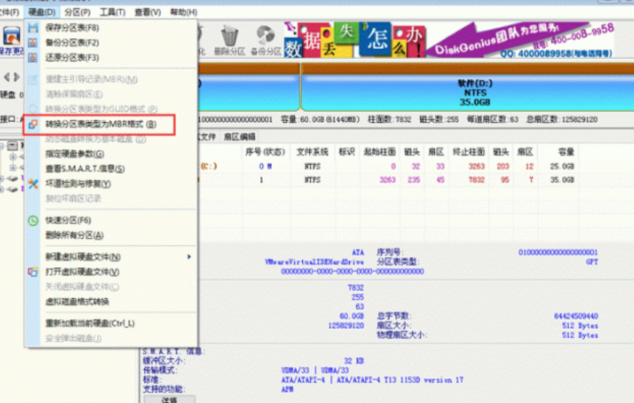
Task: Expand the second tree node plus sign
Action: [13, 167]
